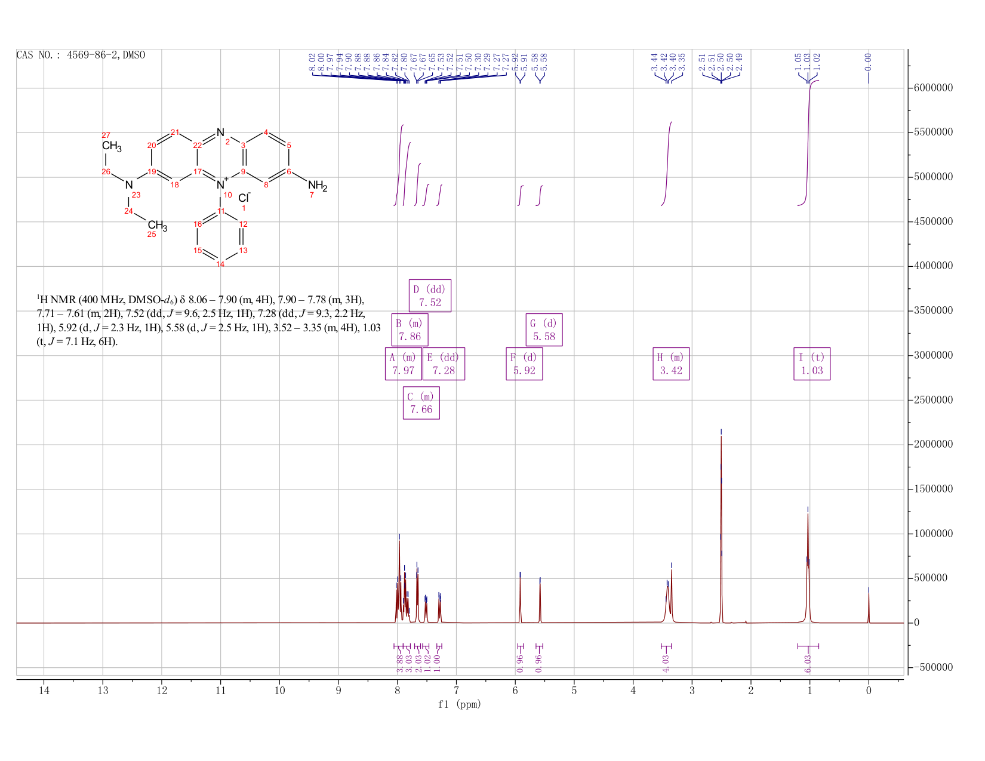This screenshot has width=985, height=761.
Task: Click integral value 6.03 below the spectrum
Action: click(808, 664)
